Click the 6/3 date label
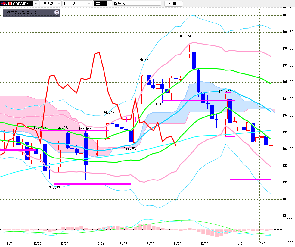 click(x=262, y=244)
